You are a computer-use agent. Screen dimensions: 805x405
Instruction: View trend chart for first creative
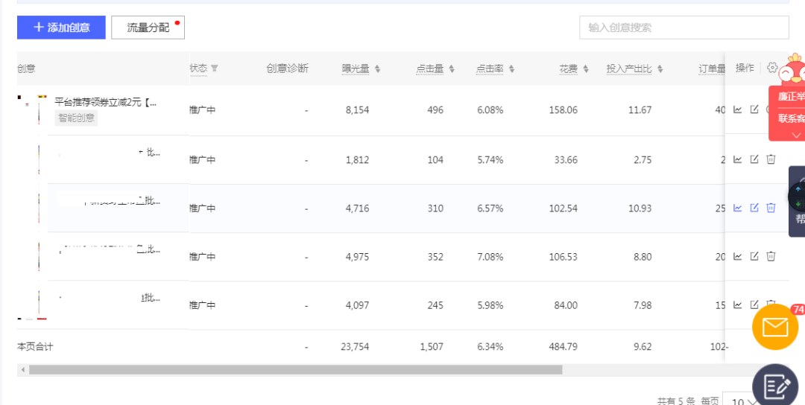(x=738, y=110)
